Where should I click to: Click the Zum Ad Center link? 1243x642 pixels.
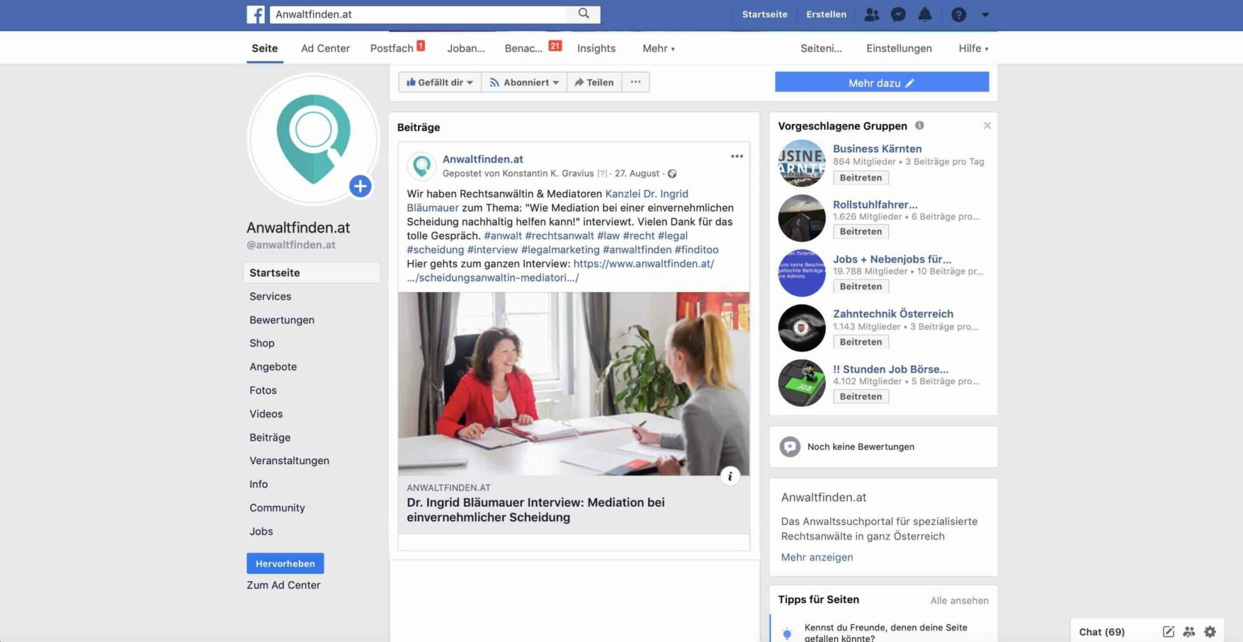point(283,585)
